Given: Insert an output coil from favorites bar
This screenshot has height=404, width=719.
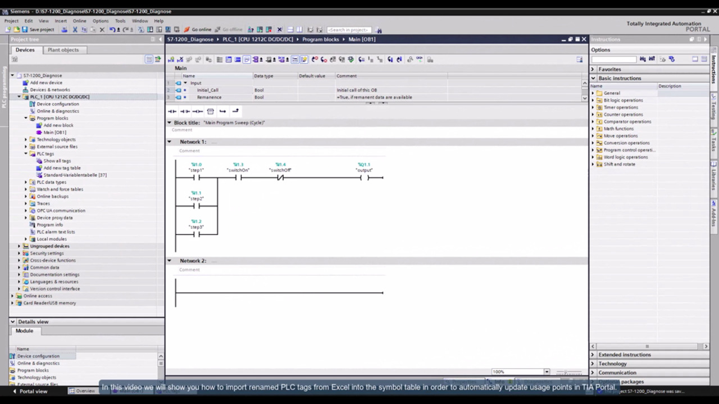Looking at the screenshot, I should click(197, 111).
